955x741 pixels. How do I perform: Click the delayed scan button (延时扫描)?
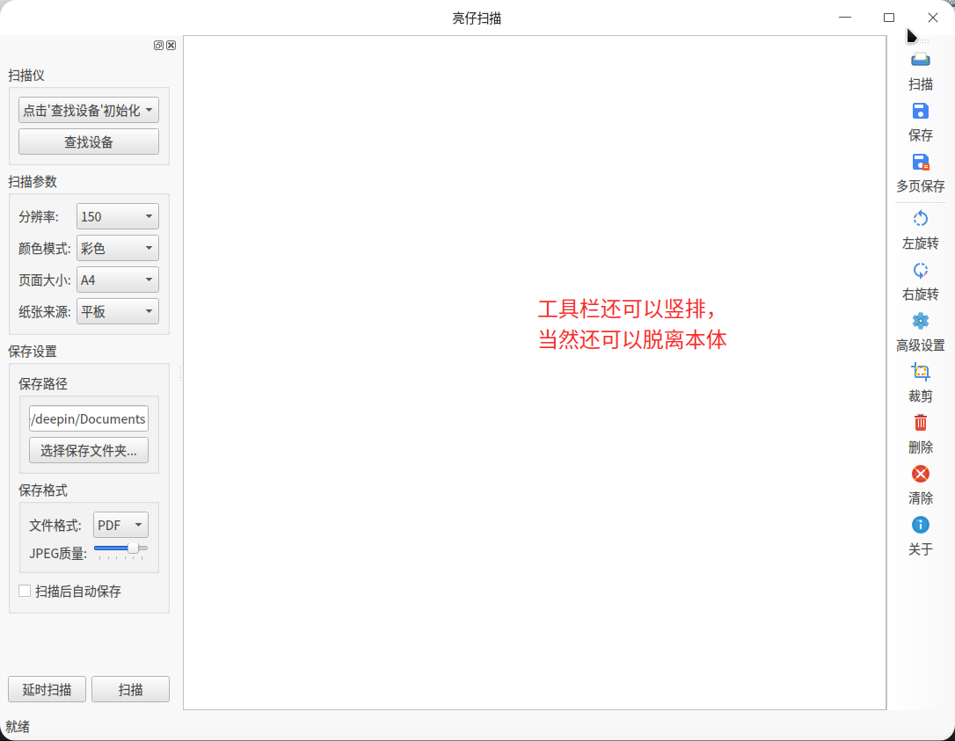(47, 689)
